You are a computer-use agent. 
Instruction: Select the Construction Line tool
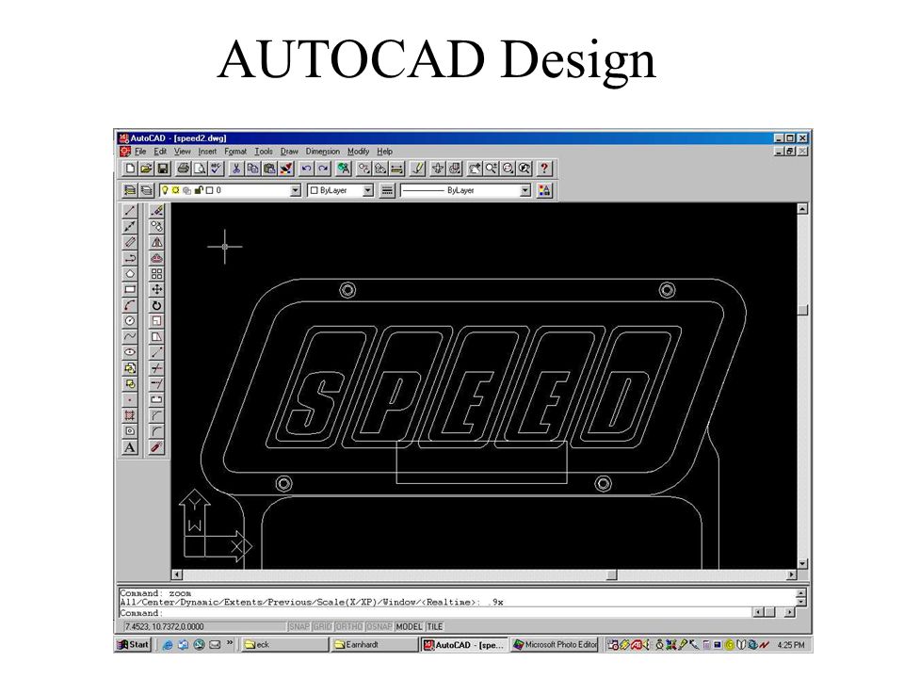[130, 227]
